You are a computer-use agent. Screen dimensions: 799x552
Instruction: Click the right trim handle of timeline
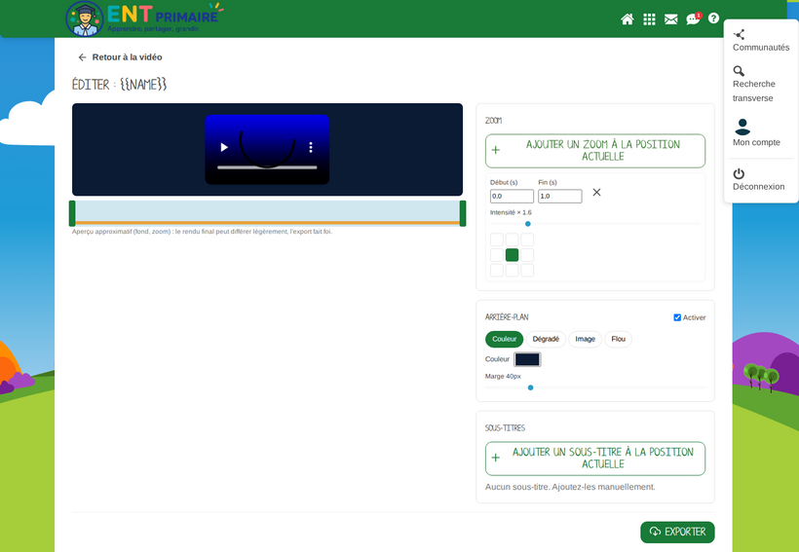click(463, 213)
